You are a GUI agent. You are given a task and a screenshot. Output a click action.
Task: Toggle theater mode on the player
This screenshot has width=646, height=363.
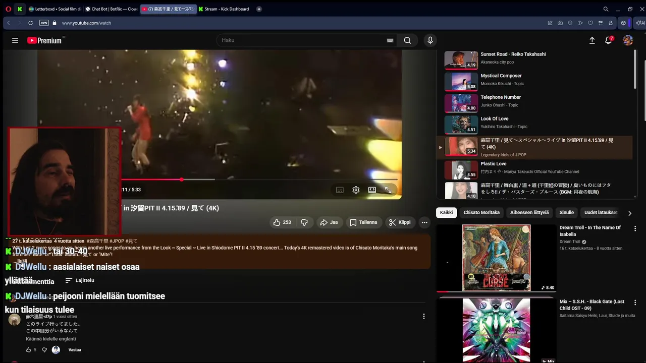pos(372,190)
